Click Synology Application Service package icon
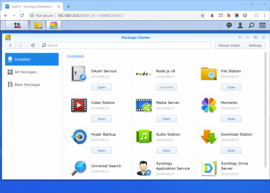Viewport: 270px width, 193px height. click(x=144, y=168)
